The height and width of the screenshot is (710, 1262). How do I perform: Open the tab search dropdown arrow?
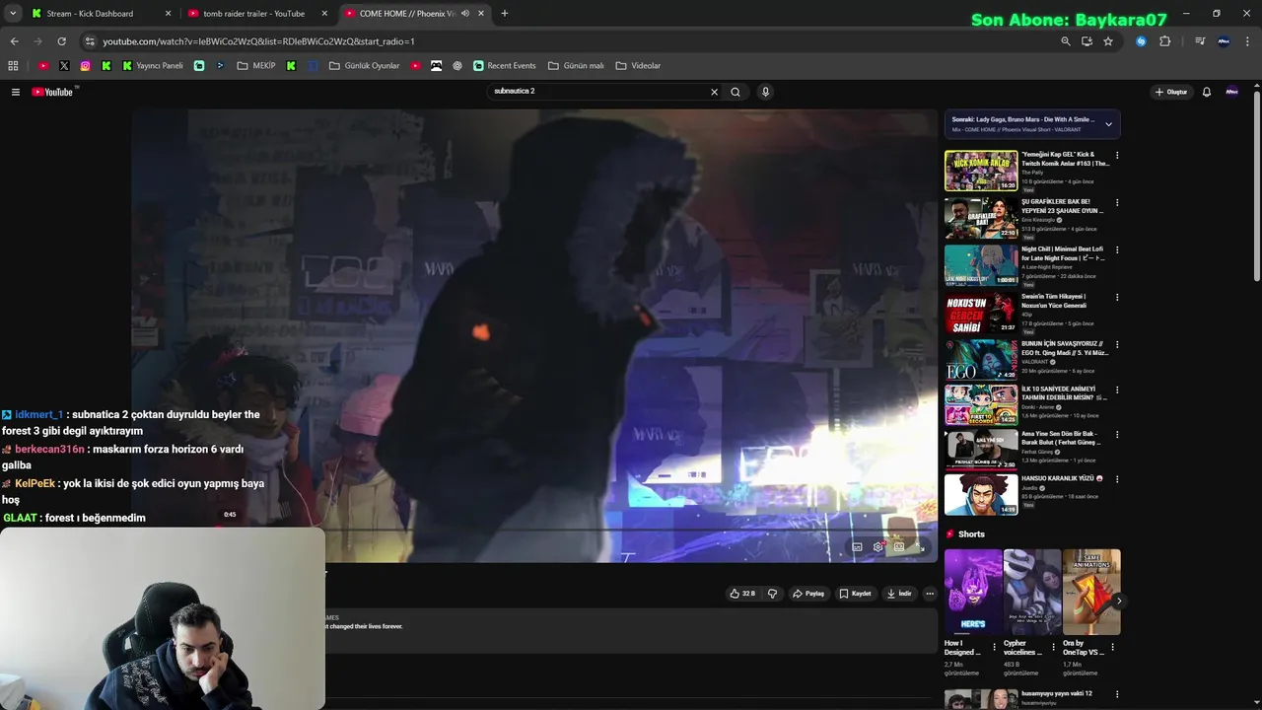tap(13, 14)
